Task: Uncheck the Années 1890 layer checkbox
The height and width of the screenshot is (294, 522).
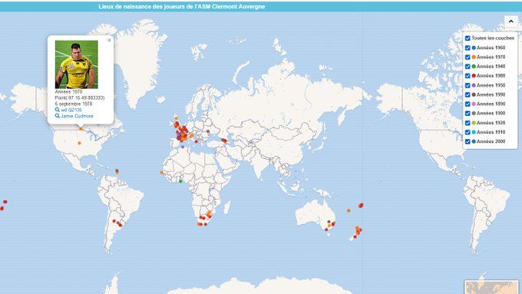Action: [467, 104]
